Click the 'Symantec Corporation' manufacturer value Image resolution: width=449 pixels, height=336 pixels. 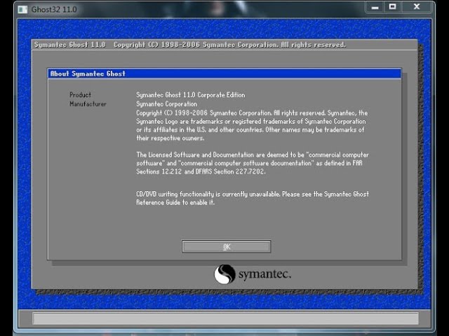pyautogui.click(x=167, y=104)
